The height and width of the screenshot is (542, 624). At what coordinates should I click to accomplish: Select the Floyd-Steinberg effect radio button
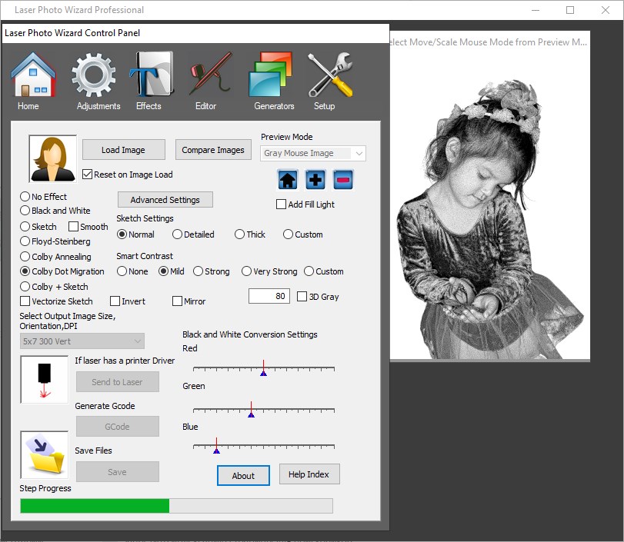click(23, 241)
